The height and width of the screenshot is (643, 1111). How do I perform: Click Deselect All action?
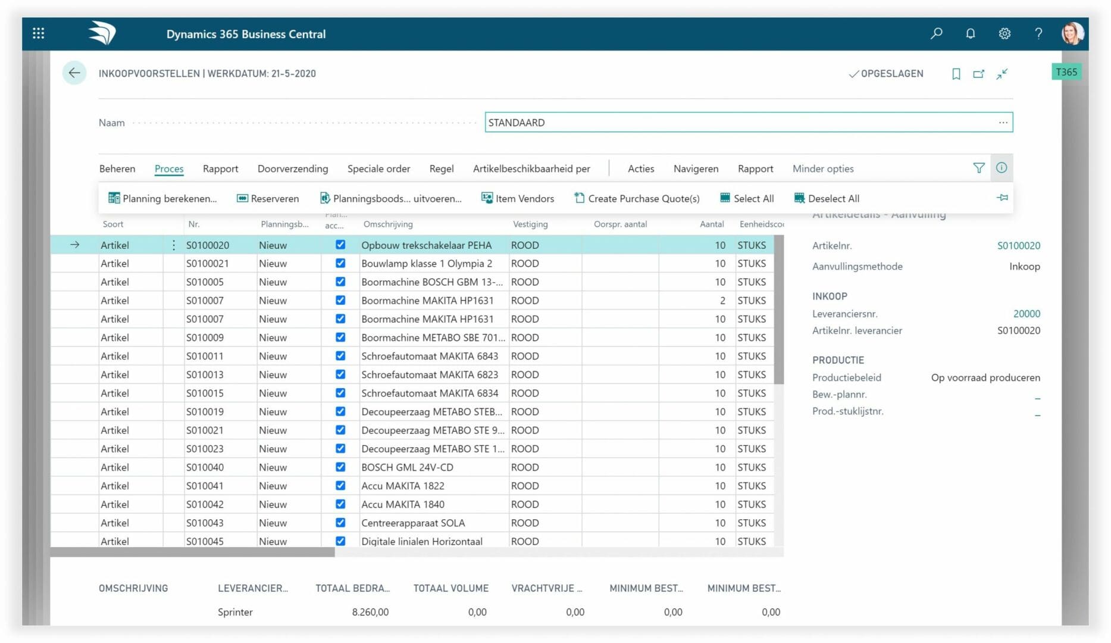tap(827, 198)
